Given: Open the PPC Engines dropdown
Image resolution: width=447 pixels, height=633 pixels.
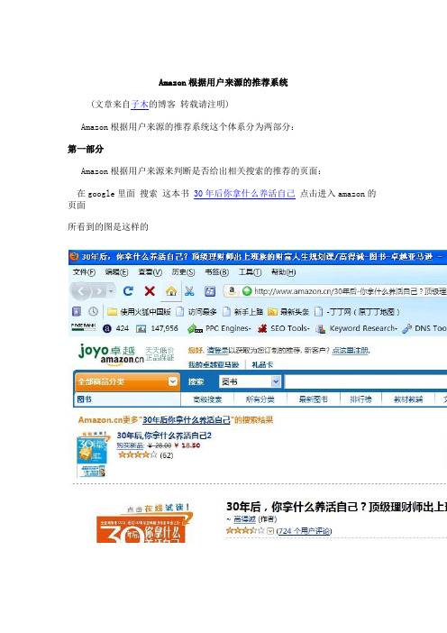Looking at the screenshot, I should 220,328.
